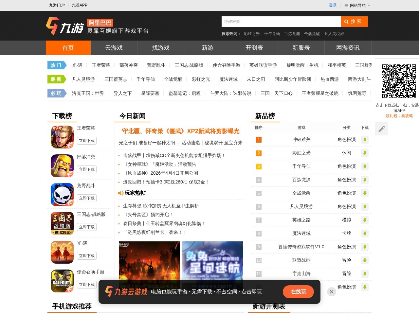419x314 pixels.
Task: Click the pencil feedback icon on the right sidebar
Action: 381,129
